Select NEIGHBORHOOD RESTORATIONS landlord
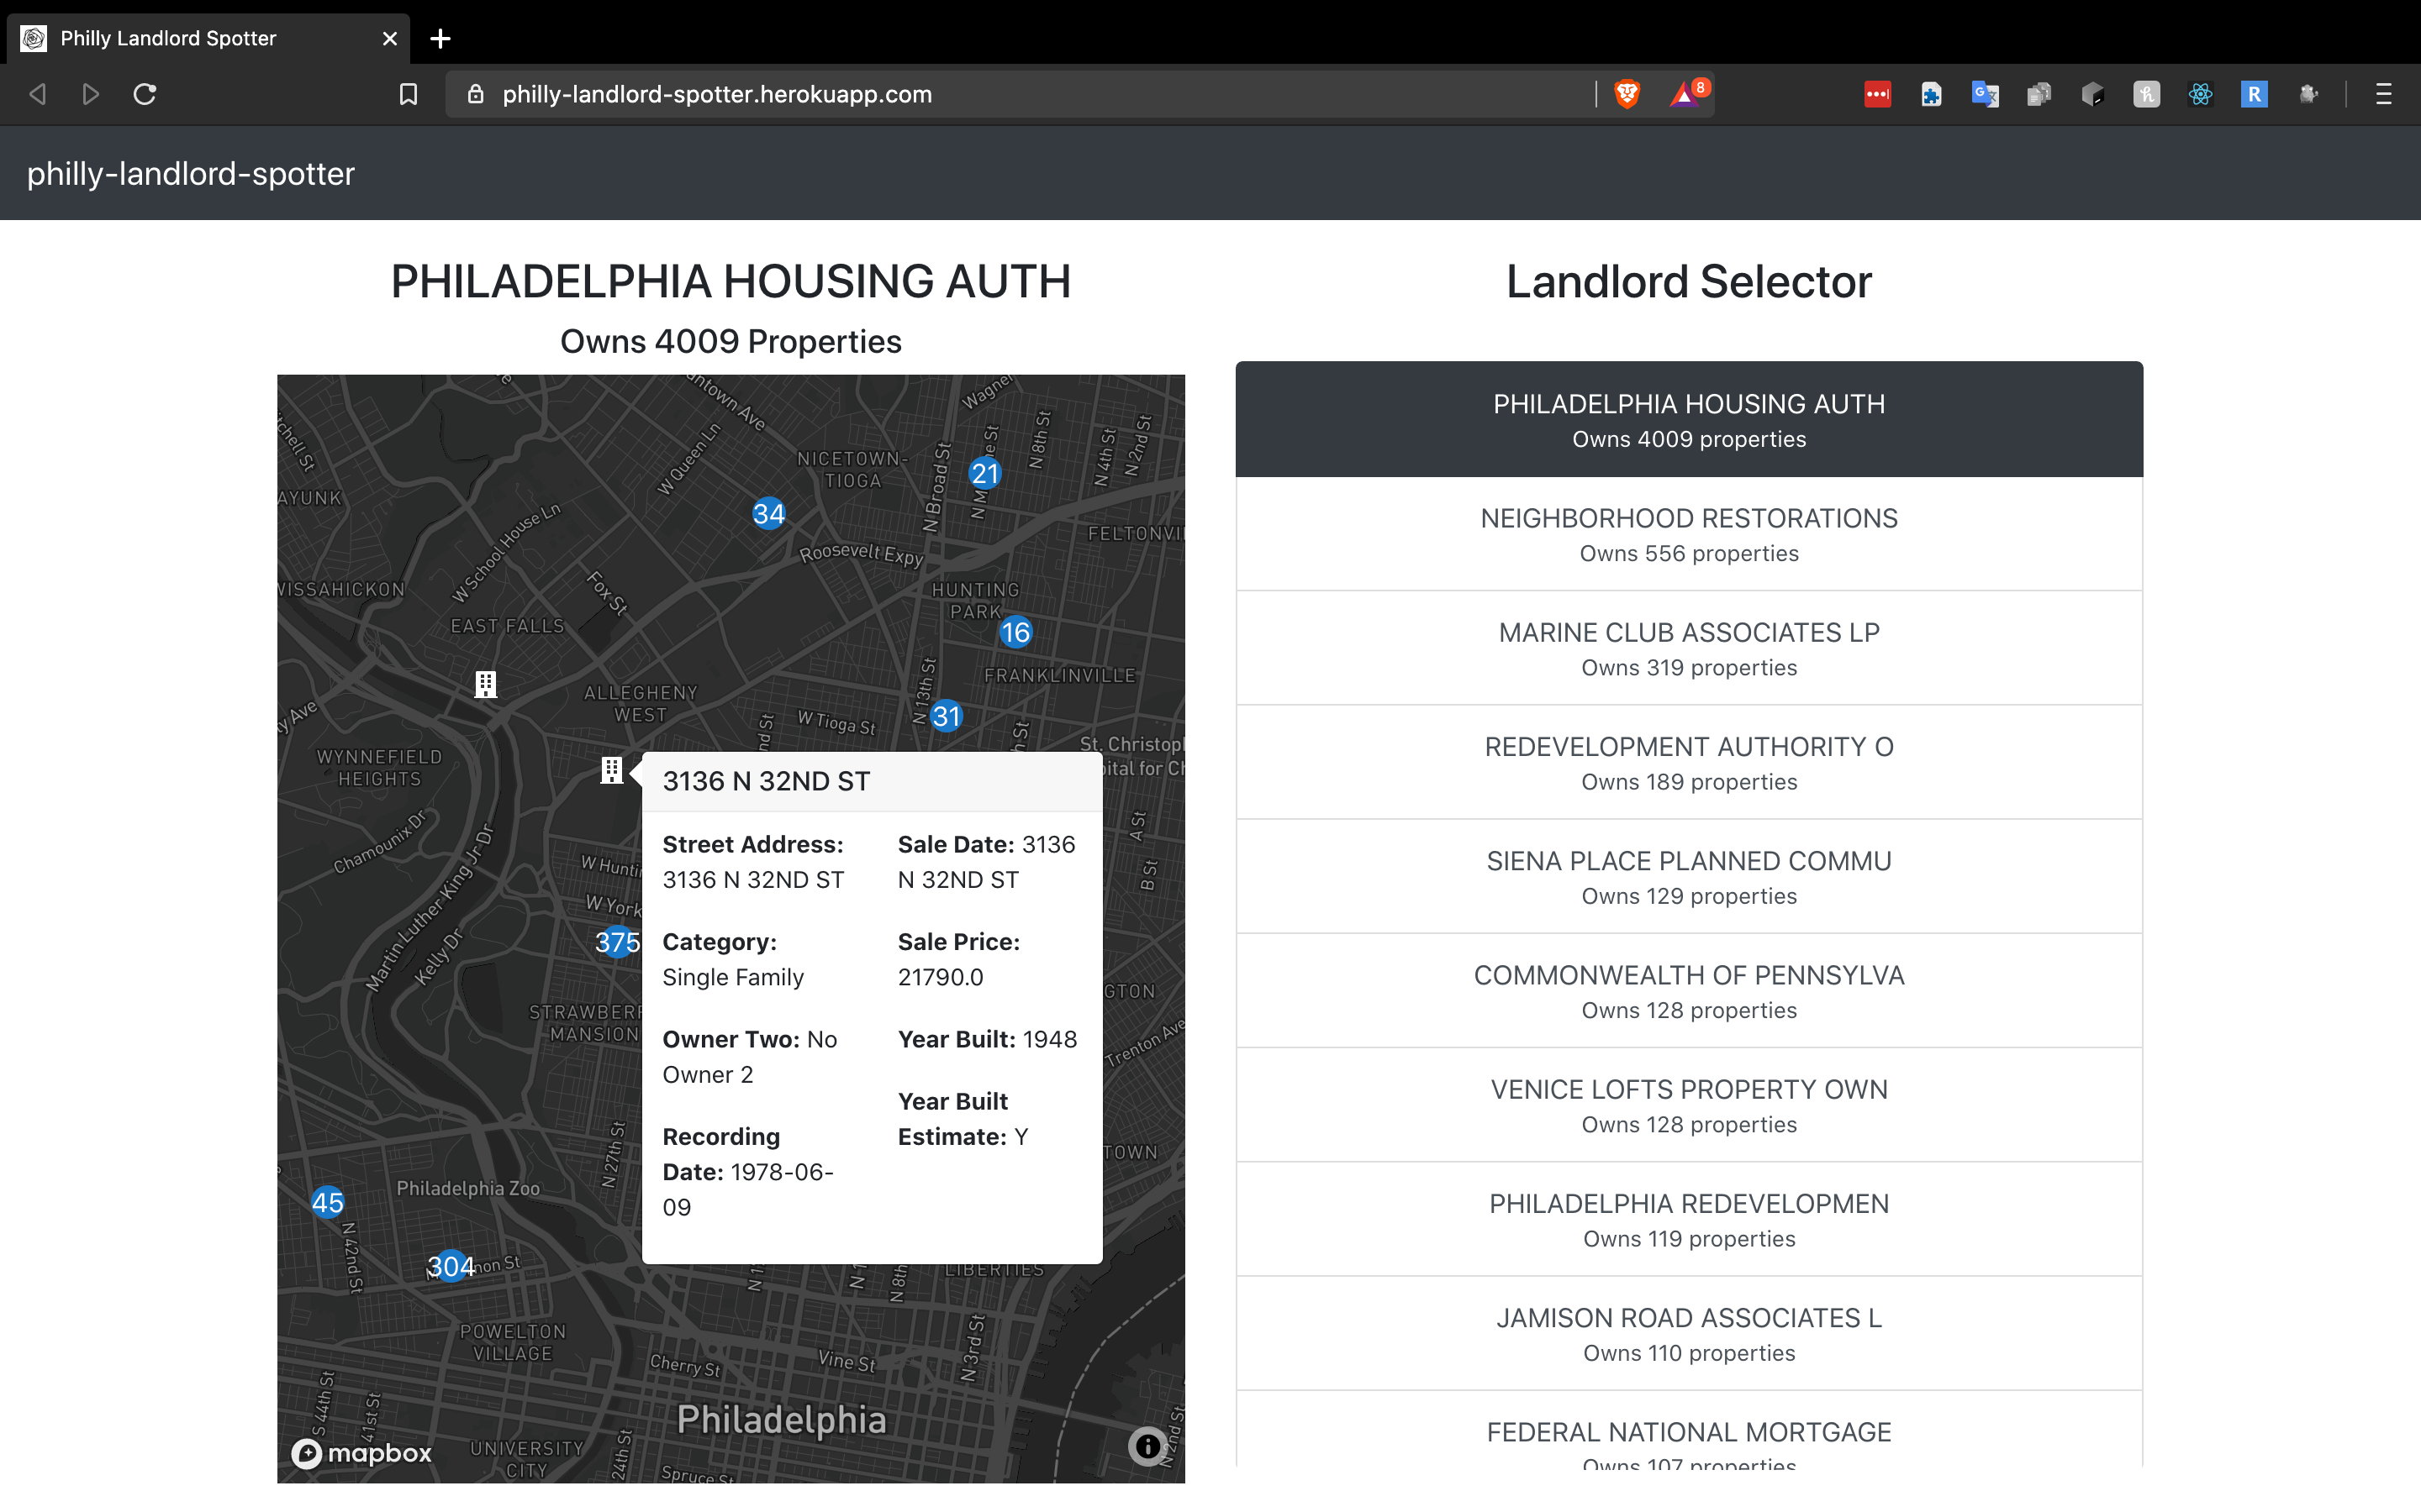 tap(1689, 534)
